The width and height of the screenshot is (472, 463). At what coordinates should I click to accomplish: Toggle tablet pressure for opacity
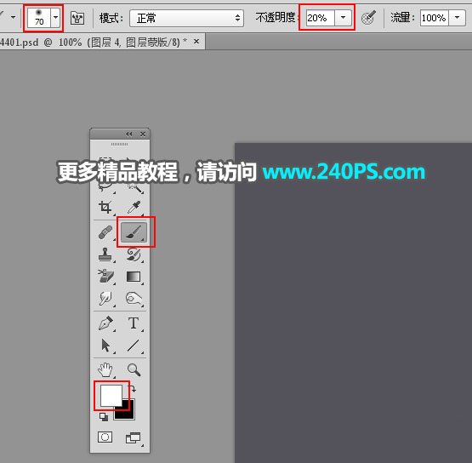pyautogui.click(x=368, y=18)
